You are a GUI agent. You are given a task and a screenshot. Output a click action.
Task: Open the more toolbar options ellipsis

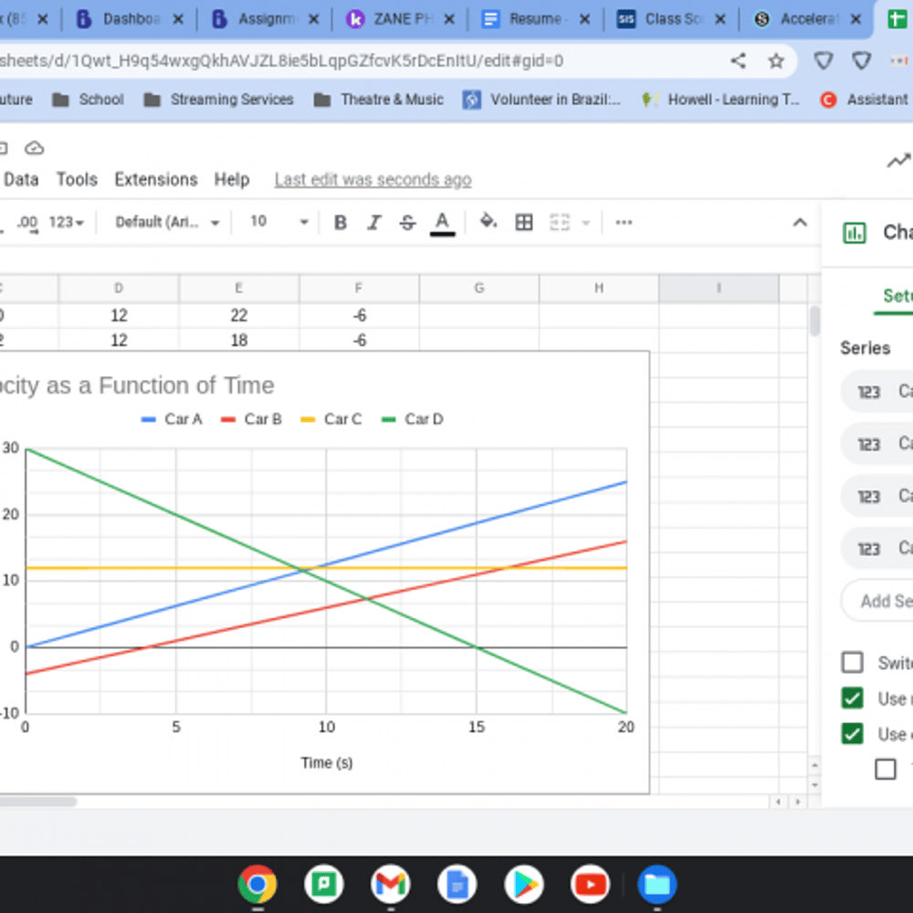point(624,223)
